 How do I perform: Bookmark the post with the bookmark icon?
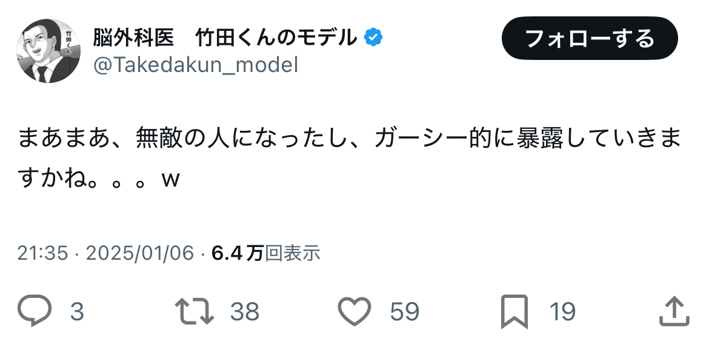[514, 312]
